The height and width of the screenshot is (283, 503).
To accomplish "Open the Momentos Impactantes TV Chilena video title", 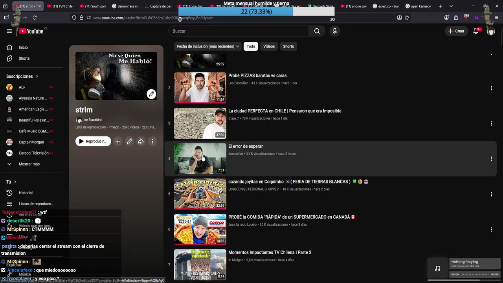I will pyautogui.click(x=270, y=253).
